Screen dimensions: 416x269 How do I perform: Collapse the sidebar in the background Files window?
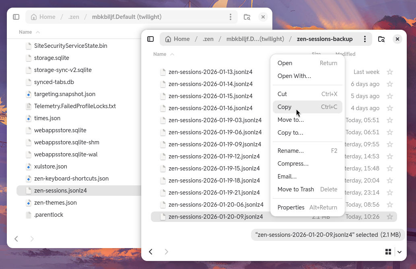point(16,16)
